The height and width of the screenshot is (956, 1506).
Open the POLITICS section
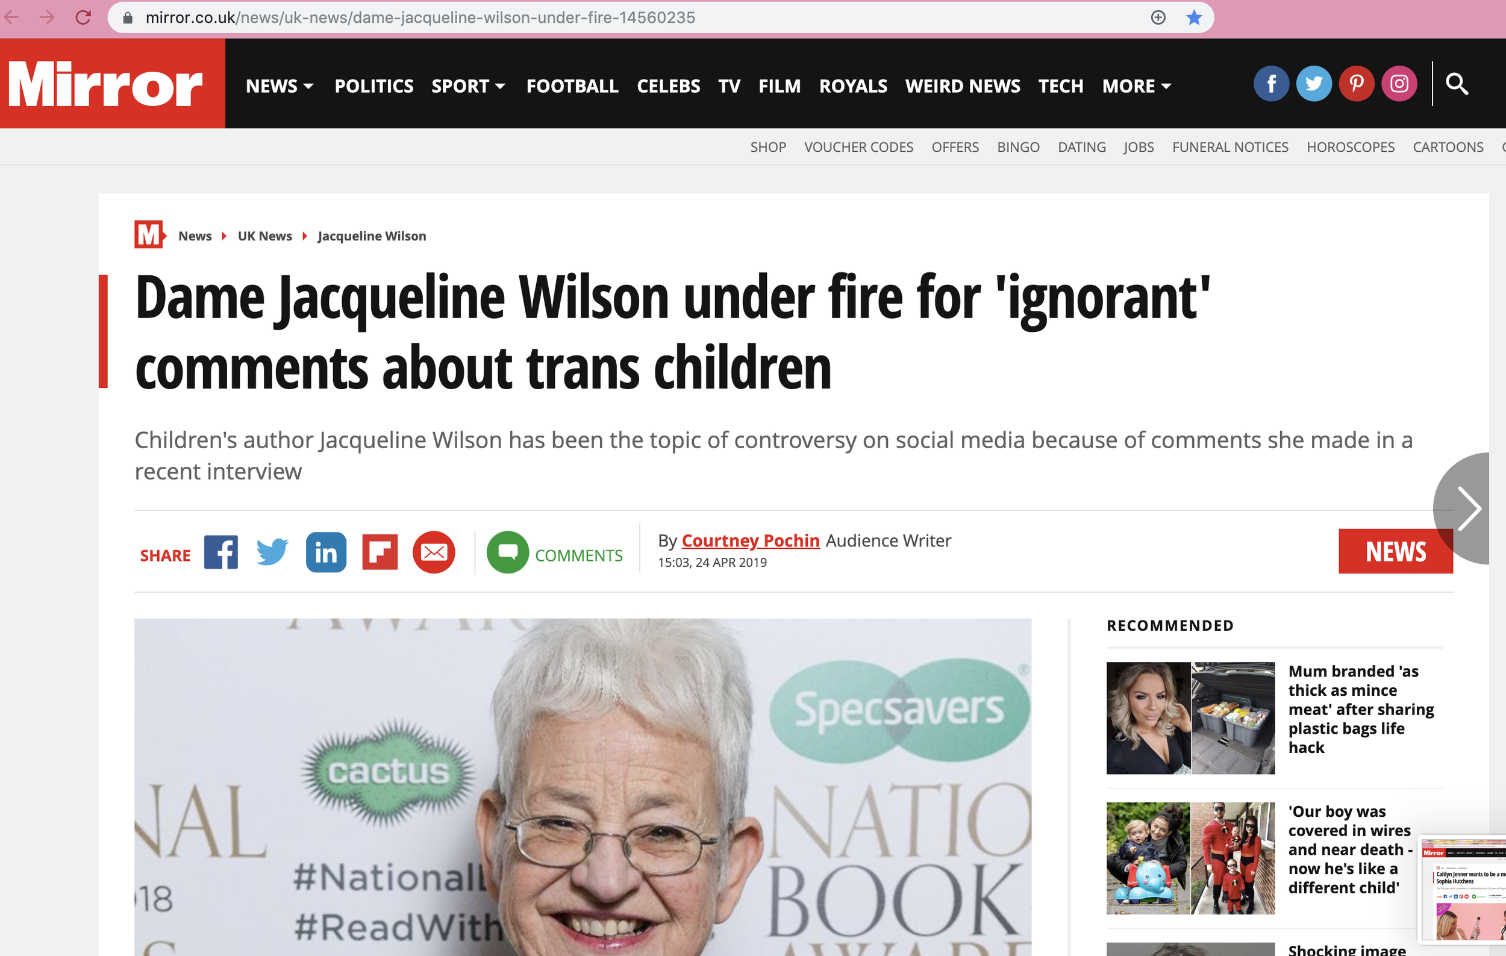pyautogui.click(x=374, y=86)
